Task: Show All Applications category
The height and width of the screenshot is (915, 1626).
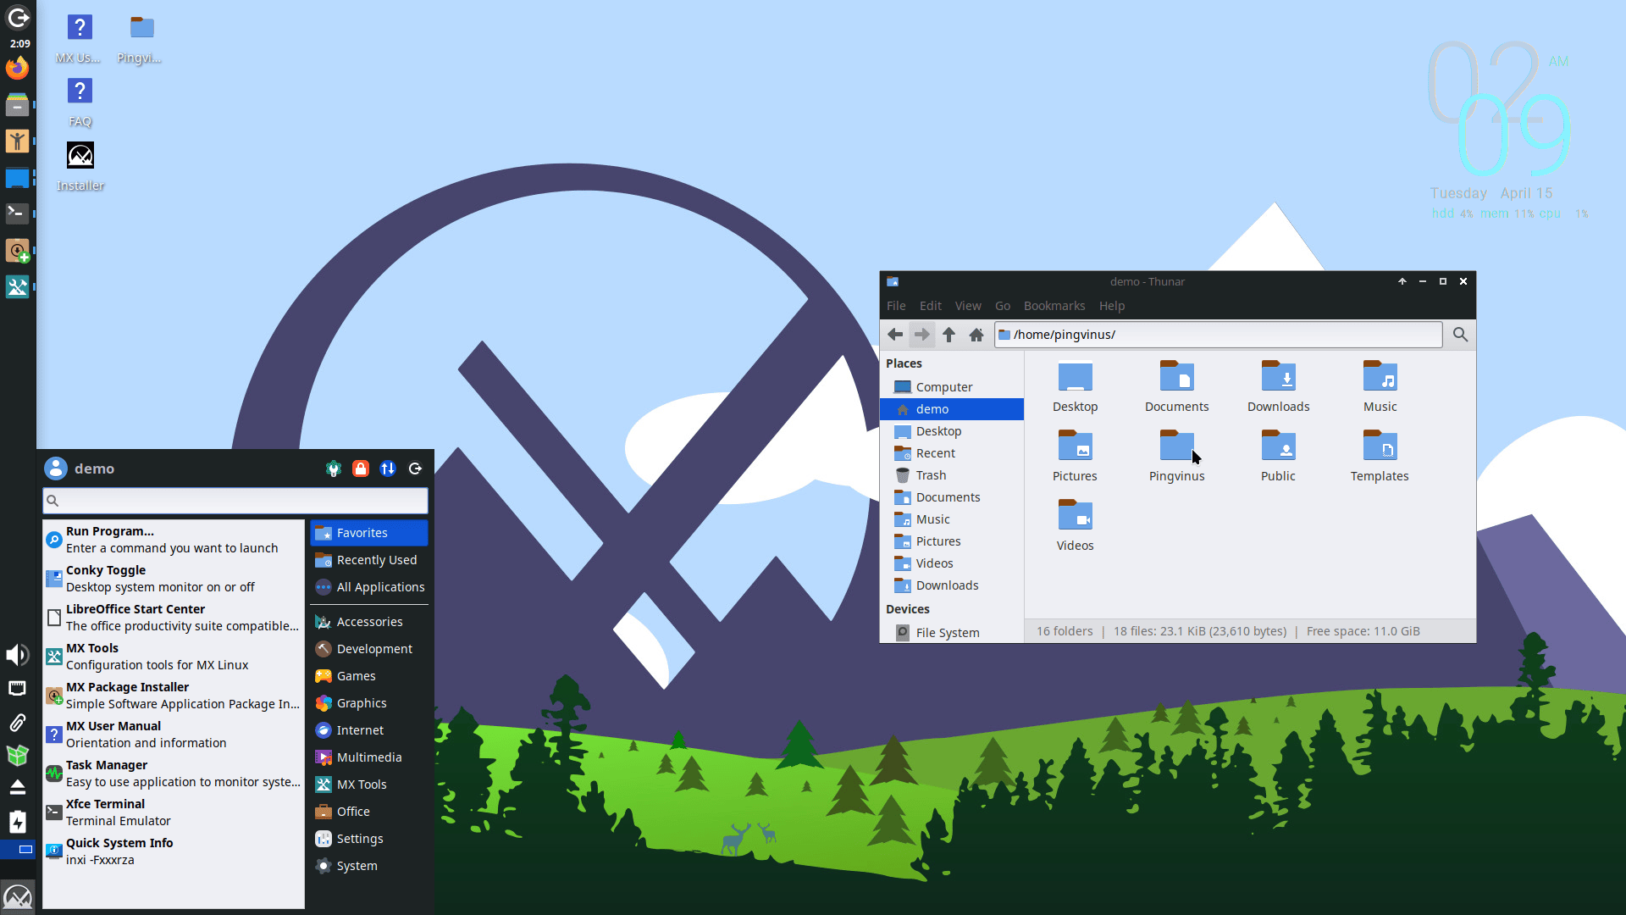Action: click(x=369, y=587)
